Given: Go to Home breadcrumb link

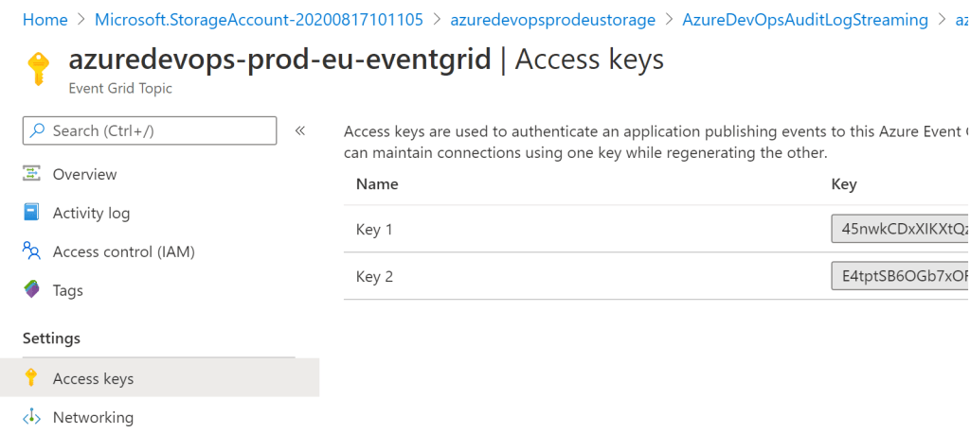Looking at the screenshot, I should (x=45, y=19).
